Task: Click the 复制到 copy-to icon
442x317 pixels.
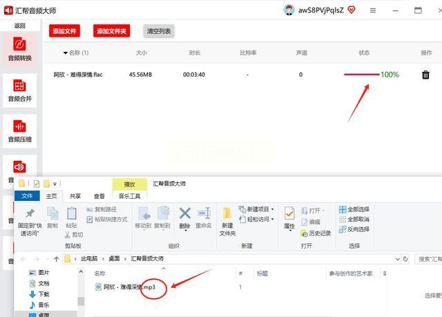Action: click(x=163, y=213)
